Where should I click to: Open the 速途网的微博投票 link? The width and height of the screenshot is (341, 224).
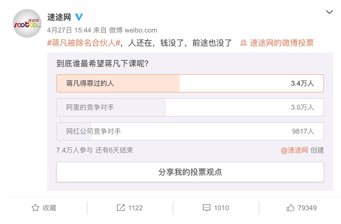click(281, 43)
